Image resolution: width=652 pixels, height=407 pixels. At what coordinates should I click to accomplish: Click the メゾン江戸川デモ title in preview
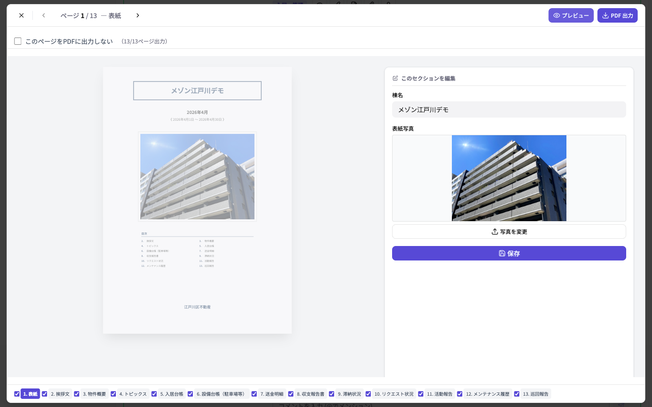tap(197, 90)
